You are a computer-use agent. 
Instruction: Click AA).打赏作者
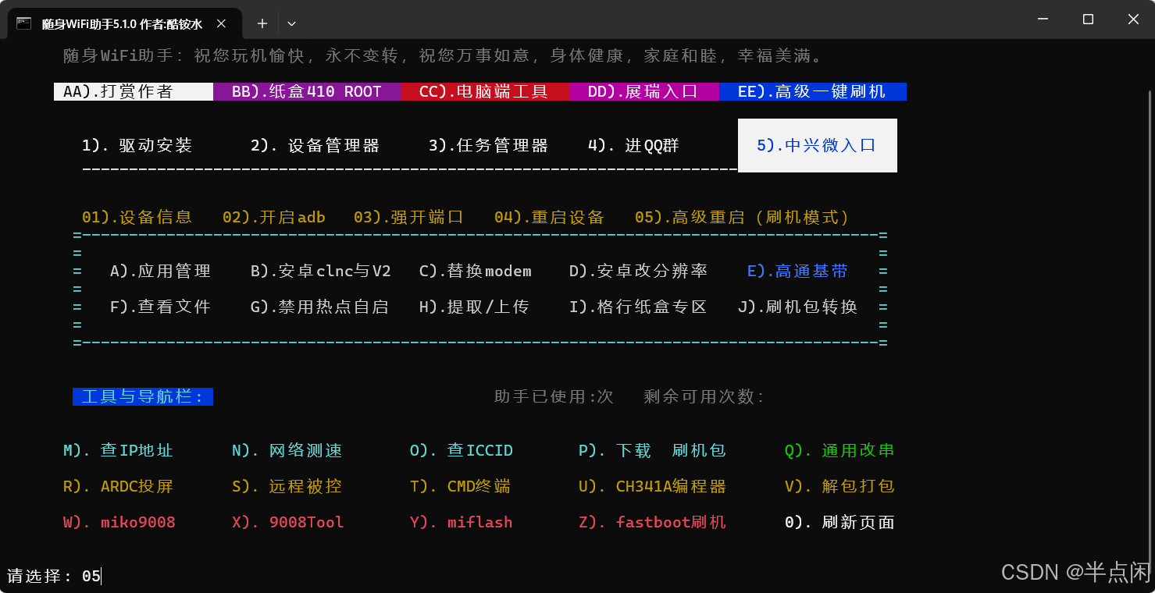(x=131, y=91)
